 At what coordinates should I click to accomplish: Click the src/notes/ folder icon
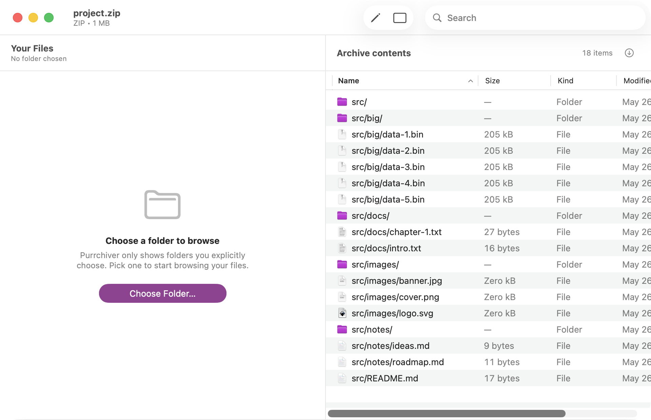342,329
